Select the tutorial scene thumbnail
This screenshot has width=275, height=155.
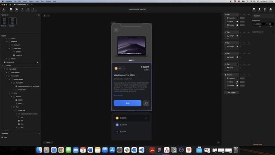click(12, 21)
